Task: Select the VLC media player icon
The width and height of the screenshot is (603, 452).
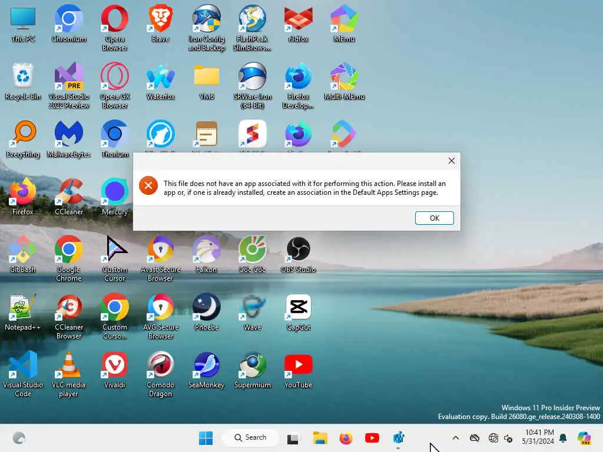Action: click(69, 374)
